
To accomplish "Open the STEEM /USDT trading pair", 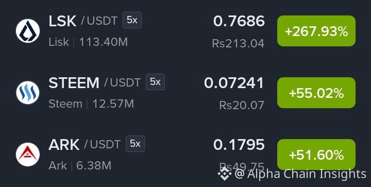I will (94, 83).
